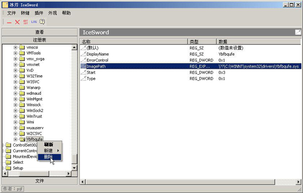The image size is (303, 193).
Task: Select the WinSock2 folder icon
Action: tap(22, 110)
